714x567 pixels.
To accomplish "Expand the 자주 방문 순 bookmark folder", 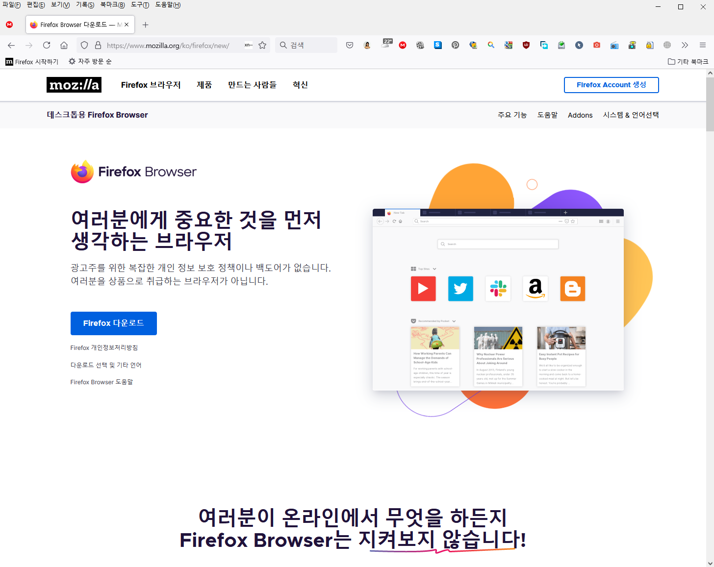I will [x=90, y=61].
